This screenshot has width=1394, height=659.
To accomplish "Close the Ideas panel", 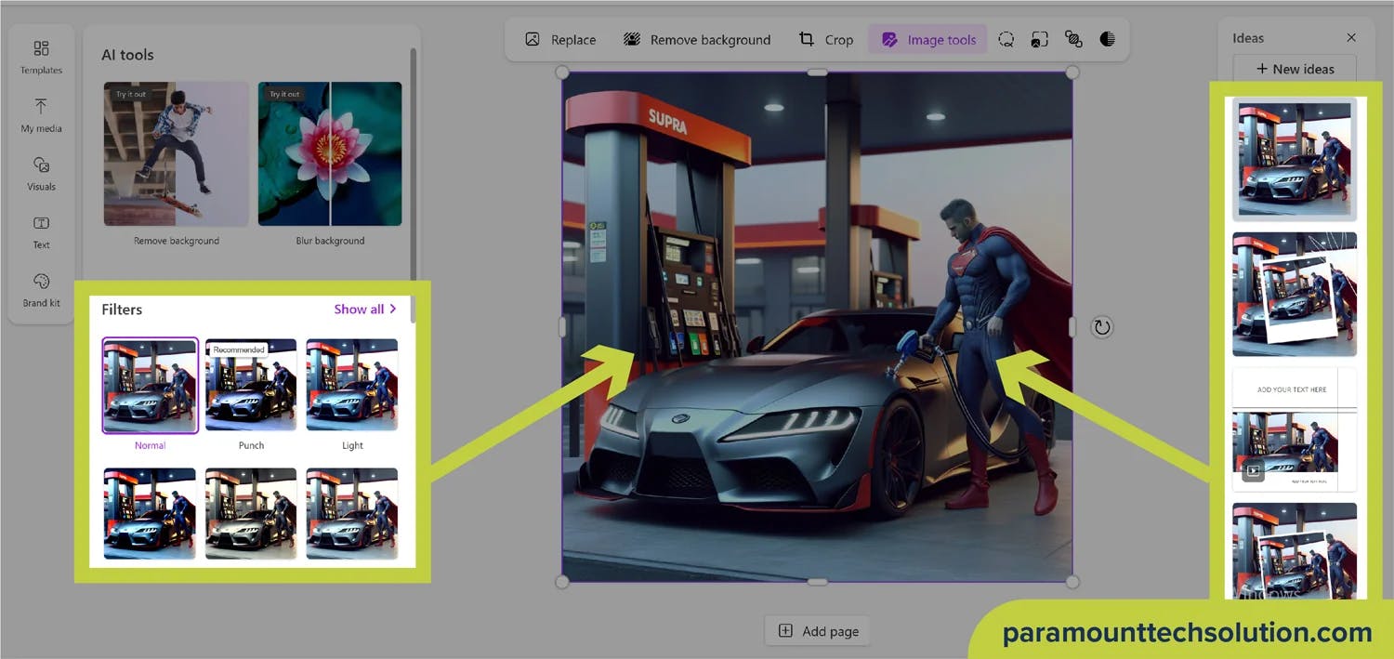I will [1351, 38].
